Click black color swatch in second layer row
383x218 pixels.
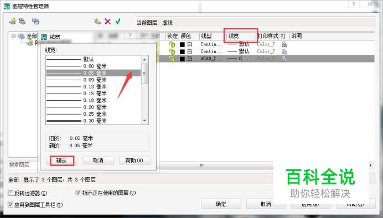[182, 51]
